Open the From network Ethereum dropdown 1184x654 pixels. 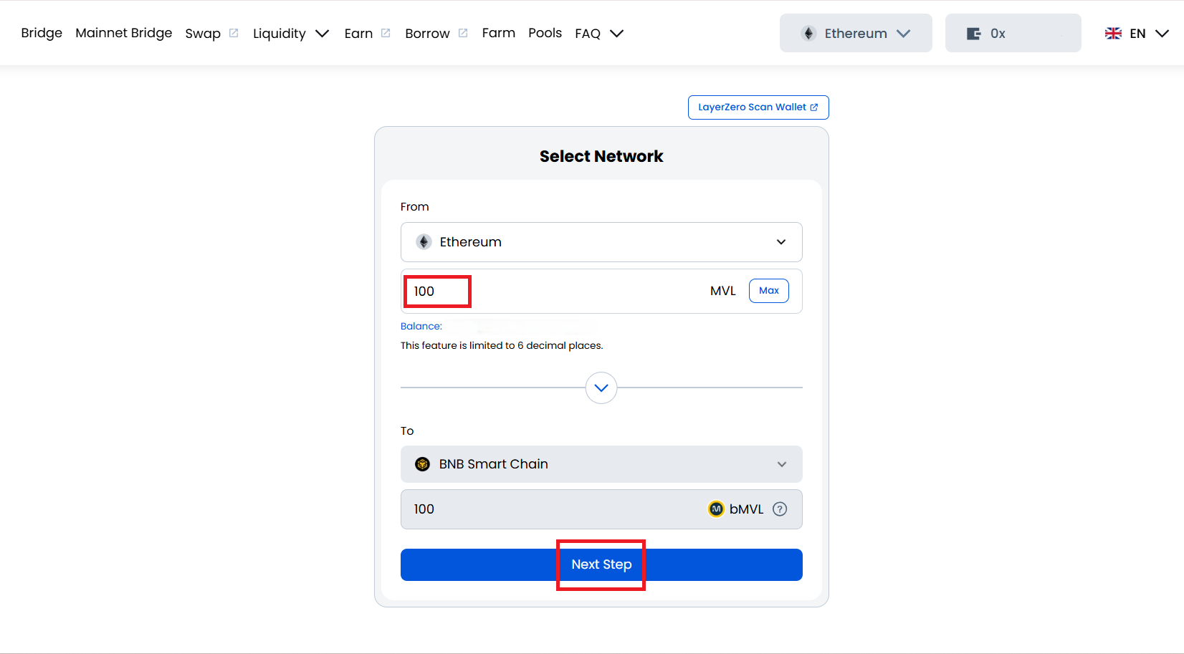point(601,242)
